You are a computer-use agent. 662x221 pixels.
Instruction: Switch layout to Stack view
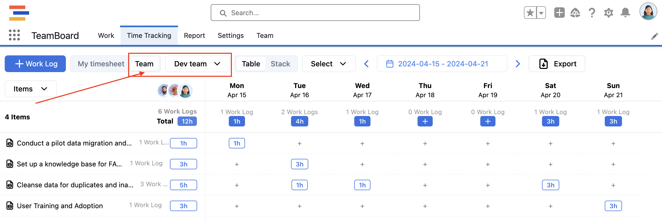click(x=280, y=64)
